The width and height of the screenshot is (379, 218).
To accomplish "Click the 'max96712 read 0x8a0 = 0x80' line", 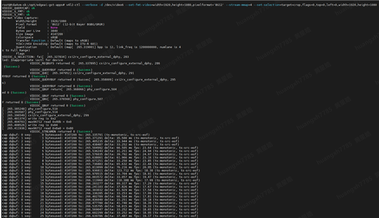I will pyautogui.click(x=50, y=129).
